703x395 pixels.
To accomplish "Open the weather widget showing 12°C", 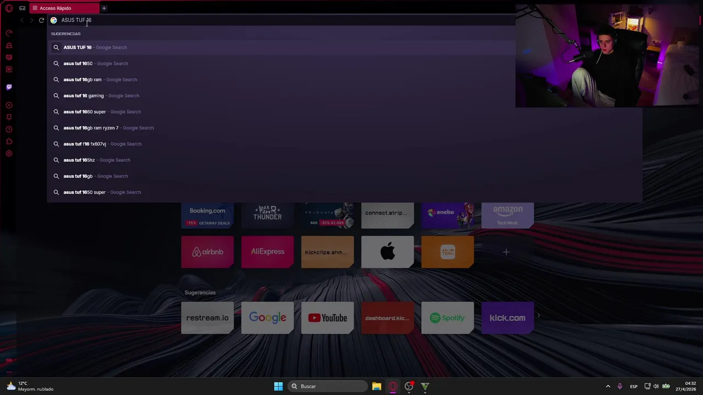I will point(30,386).
